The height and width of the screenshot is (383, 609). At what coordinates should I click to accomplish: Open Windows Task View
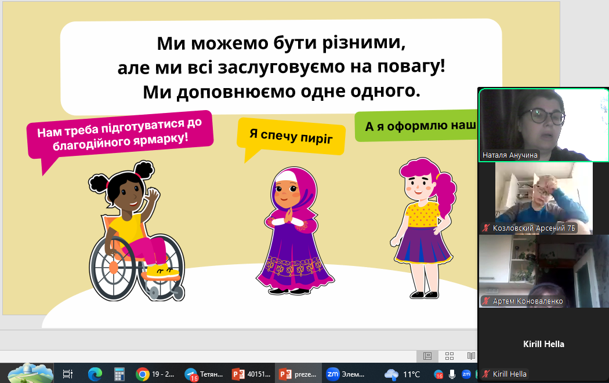68,374
